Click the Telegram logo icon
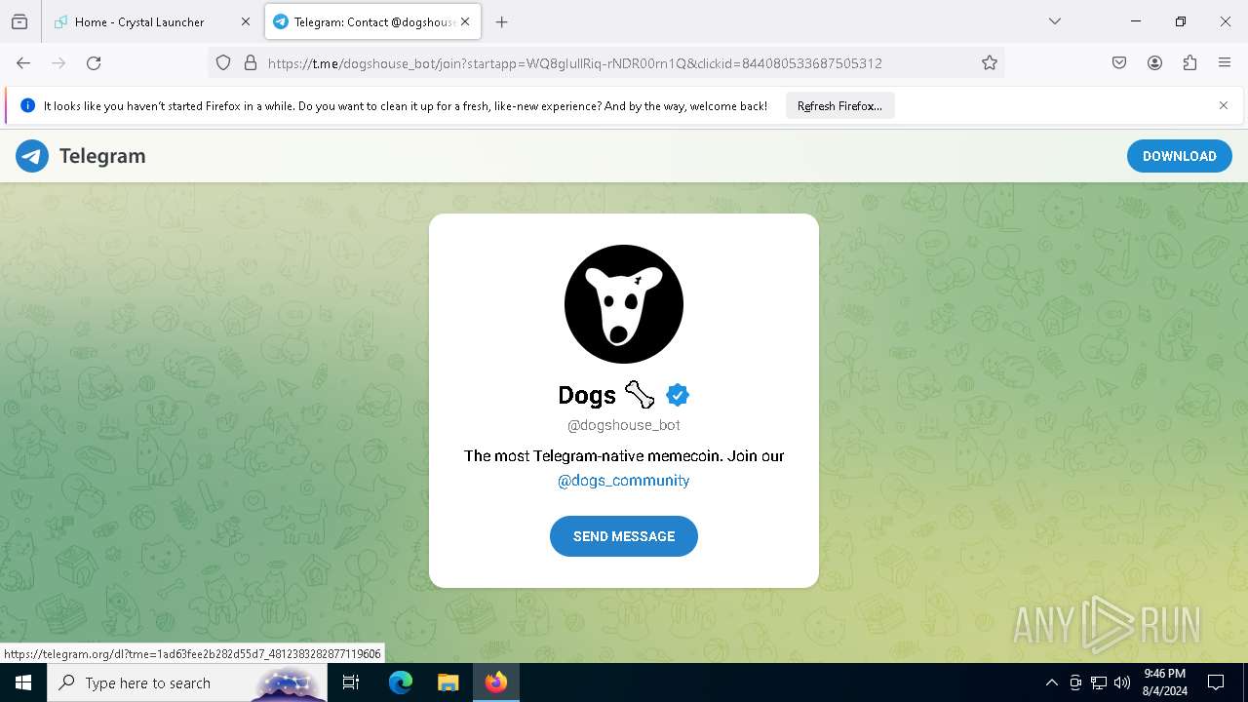Viewport: 1248px width, 702px height. pyautogui.click(x=32, y=156)
